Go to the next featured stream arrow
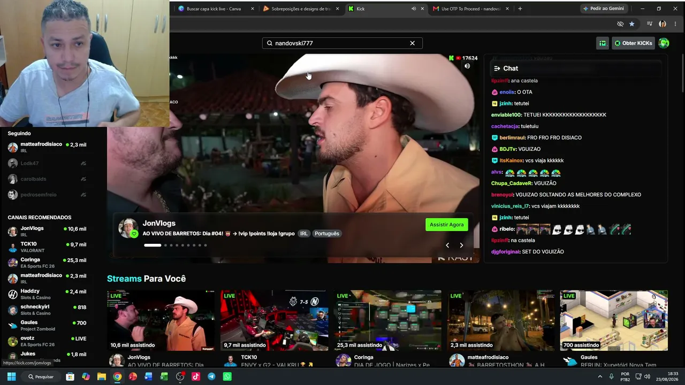 [x=461, y=245]
